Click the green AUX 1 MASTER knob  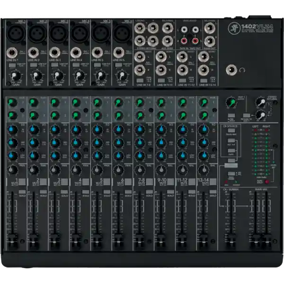click(231, 102)
